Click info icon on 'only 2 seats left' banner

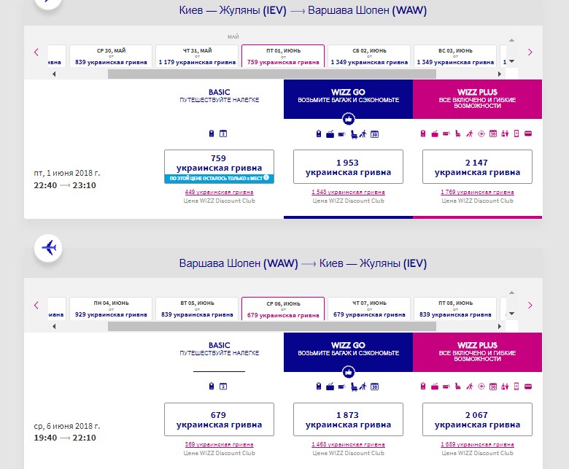pos(267,178)
